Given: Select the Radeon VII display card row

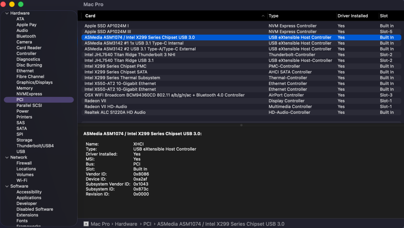Looking at the screenshot, I should [241, 101].
